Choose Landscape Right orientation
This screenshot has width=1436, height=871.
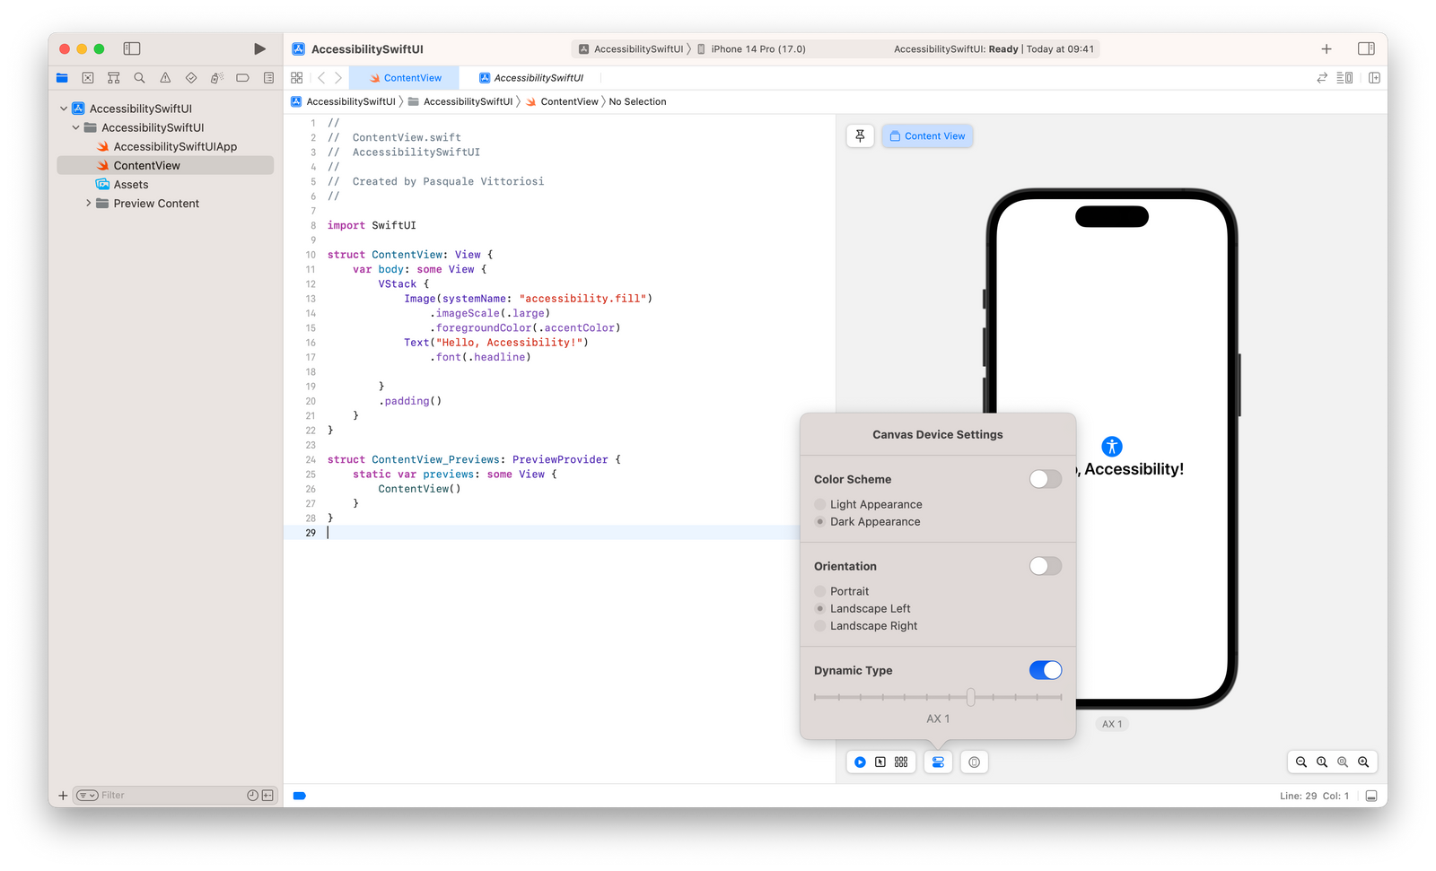819,625
